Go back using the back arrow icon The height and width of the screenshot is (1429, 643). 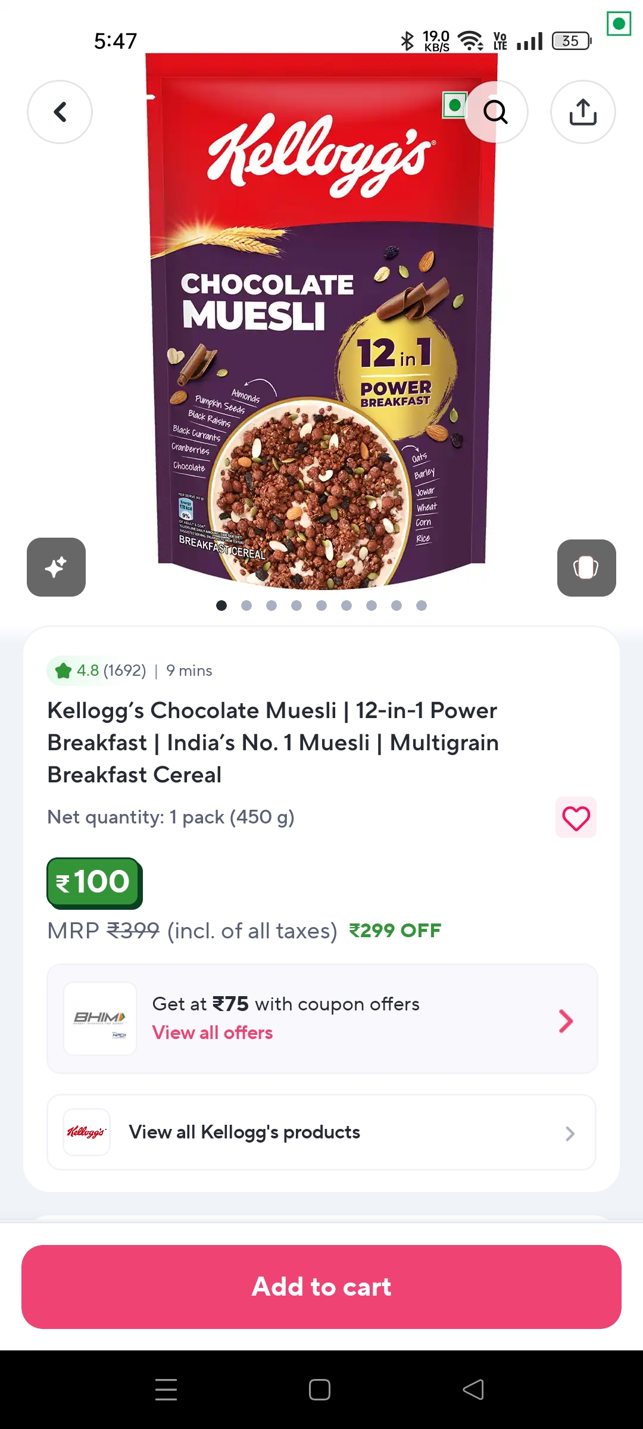click(x=60, y=111)
